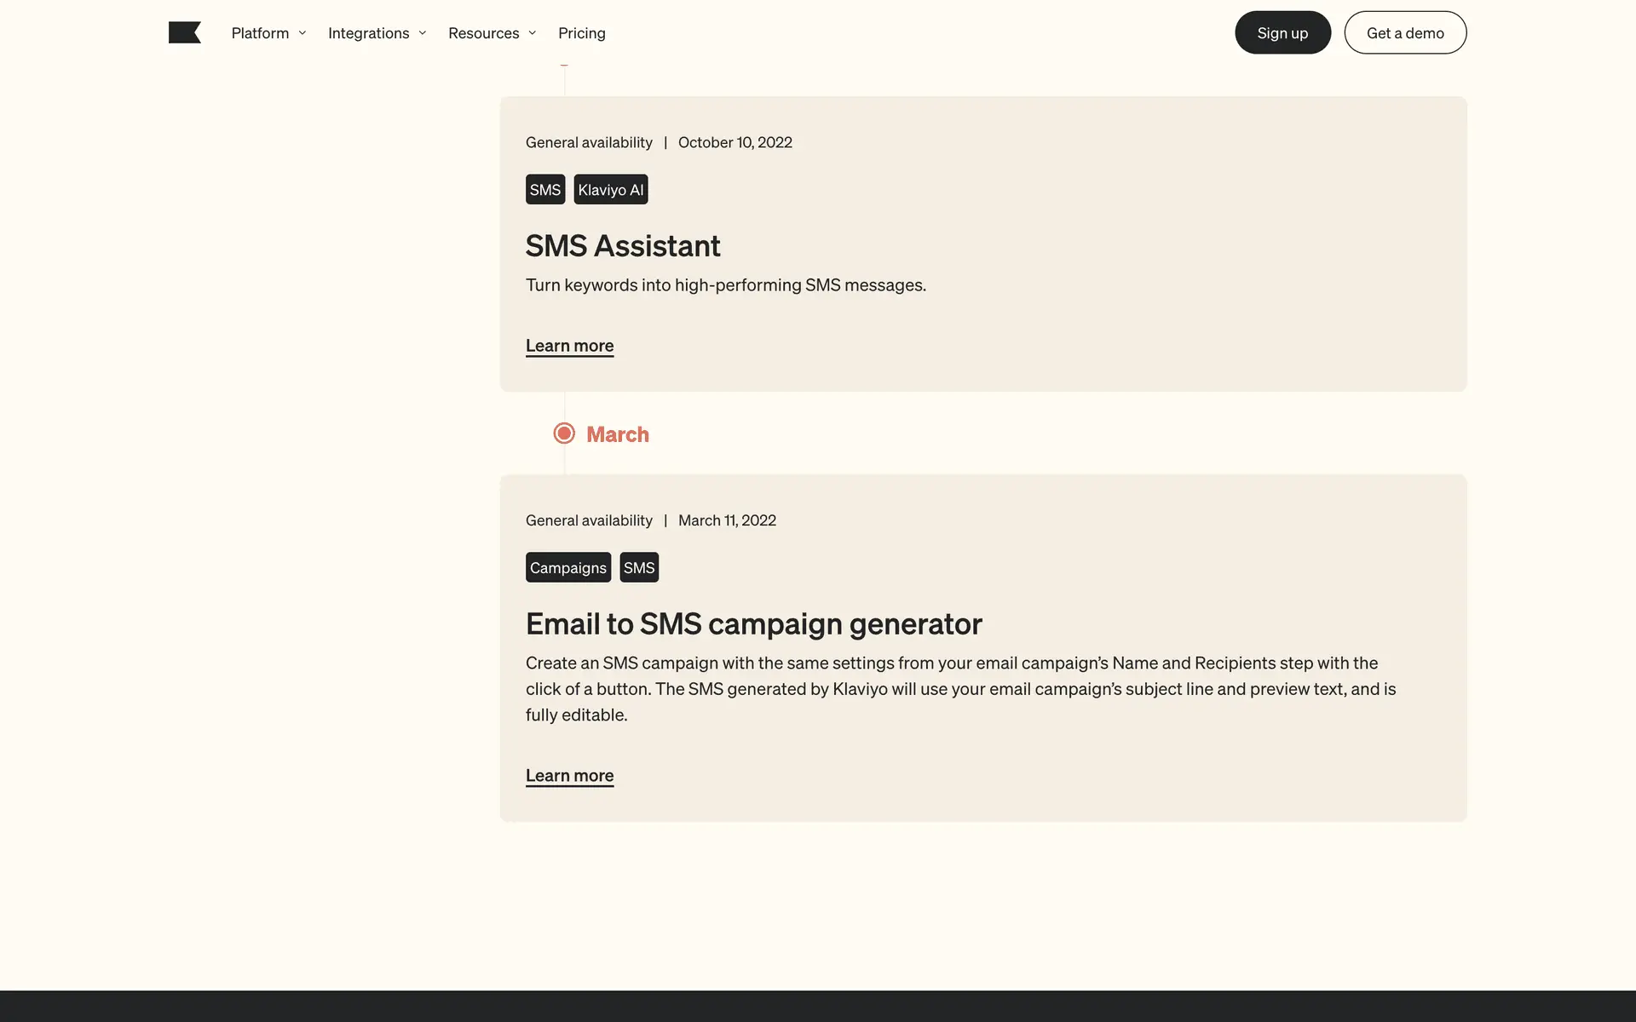This screenshot has height=1022, width=1636.
Task: Expand the Resources dropdown chevron
Action: pyautogui.click(x=533, y=33)
